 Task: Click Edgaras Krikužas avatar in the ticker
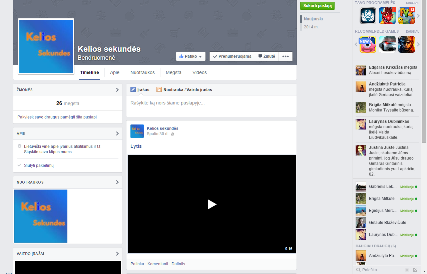[x=361, y=70]
